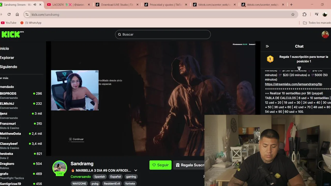Bookmark this page with star icon
The image size is (331, 186).
293,14
